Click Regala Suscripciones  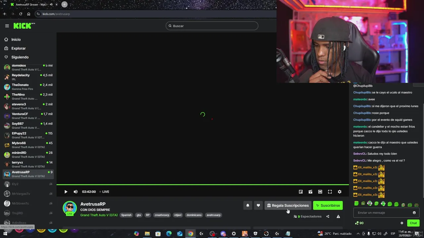(x=288, y=205)
